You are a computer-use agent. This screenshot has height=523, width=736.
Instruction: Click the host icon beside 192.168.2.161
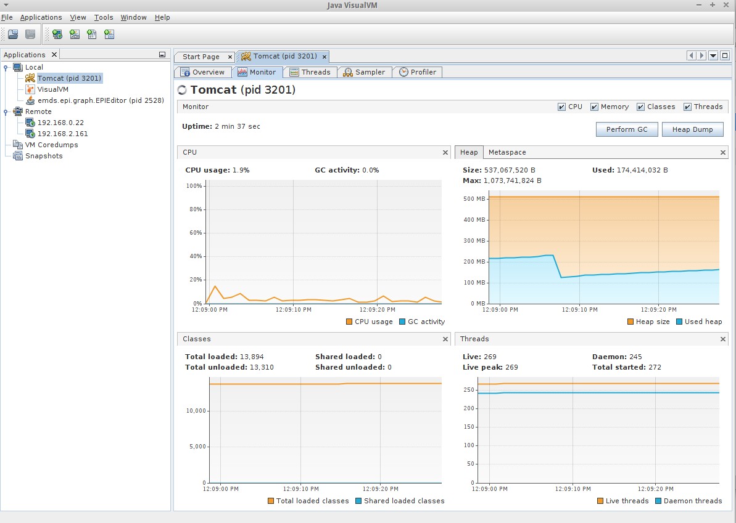[x=30, y=134]
